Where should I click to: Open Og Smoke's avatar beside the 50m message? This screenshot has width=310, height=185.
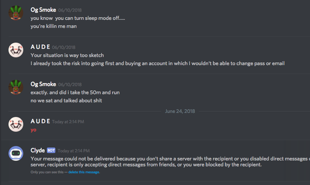pos(16,87)
